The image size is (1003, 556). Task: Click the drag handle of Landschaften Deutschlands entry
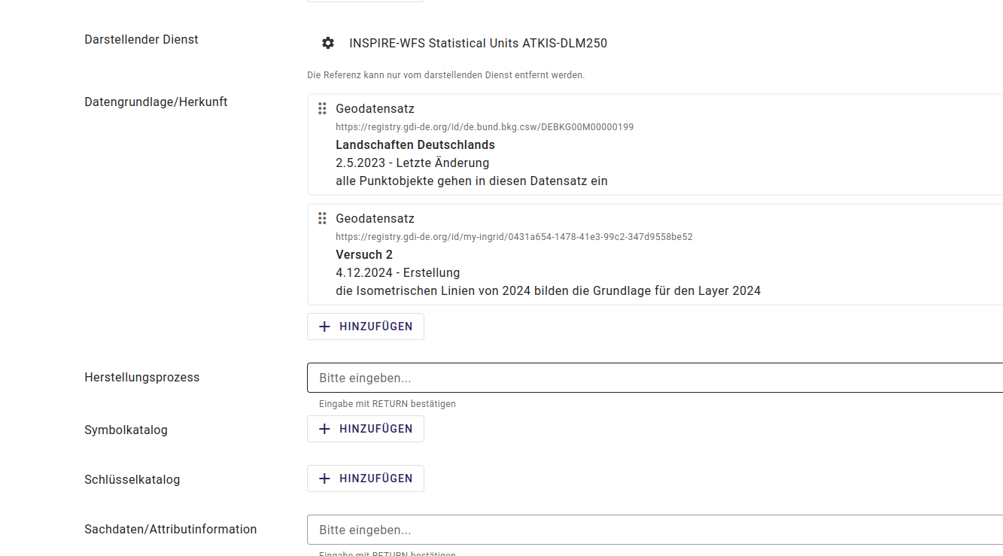[x=322, y=108]
